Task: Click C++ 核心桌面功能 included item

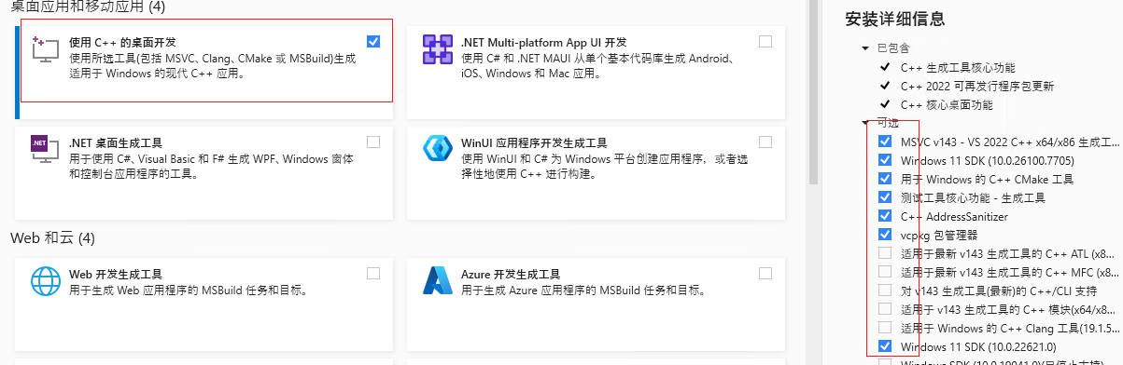Action: point(947,105)
